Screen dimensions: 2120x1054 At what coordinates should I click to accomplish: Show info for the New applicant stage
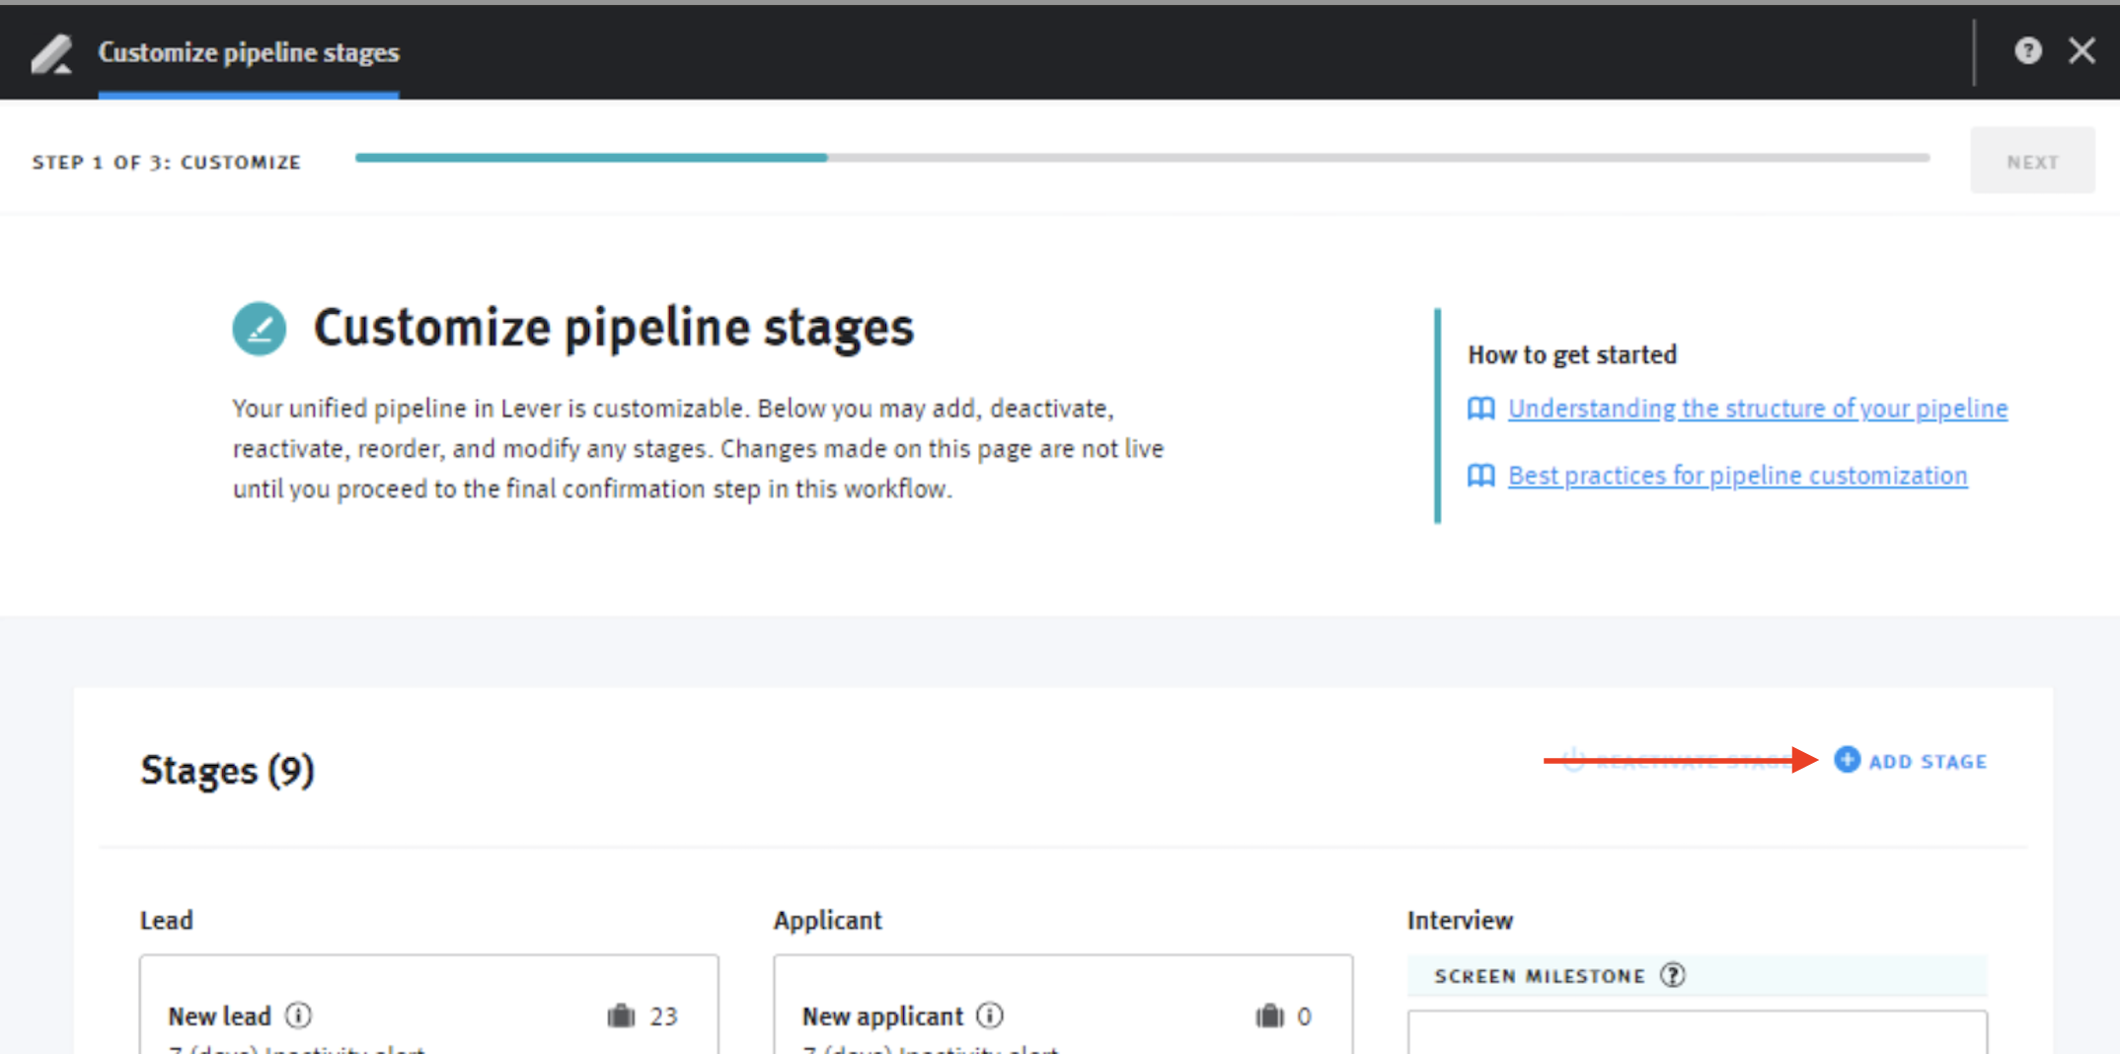coord(990,1016)
